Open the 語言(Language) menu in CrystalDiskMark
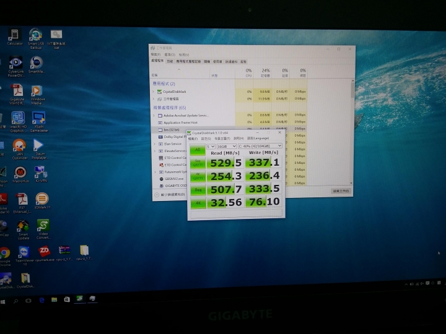Viewport: 446px width, 334px height. click(258, 139)
